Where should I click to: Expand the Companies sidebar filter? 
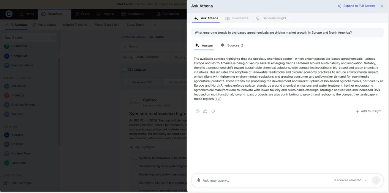29,56
